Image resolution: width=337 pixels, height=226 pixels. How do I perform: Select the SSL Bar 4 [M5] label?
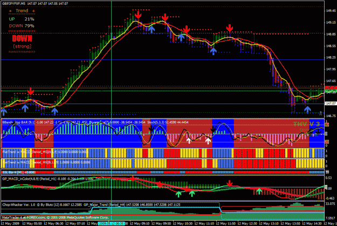click(x=13, y=173)
